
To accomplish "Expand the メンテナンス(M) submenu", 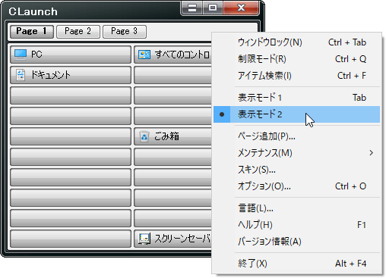I will (x=296, y=153).
